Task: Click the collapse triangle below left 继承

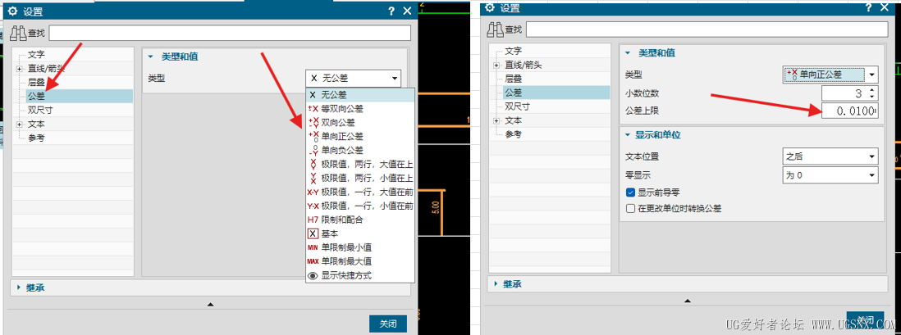Action: tap(210, 304)
